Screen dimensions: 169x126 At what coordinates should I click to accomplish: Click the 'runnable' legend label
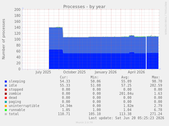[x=17, y=110]
